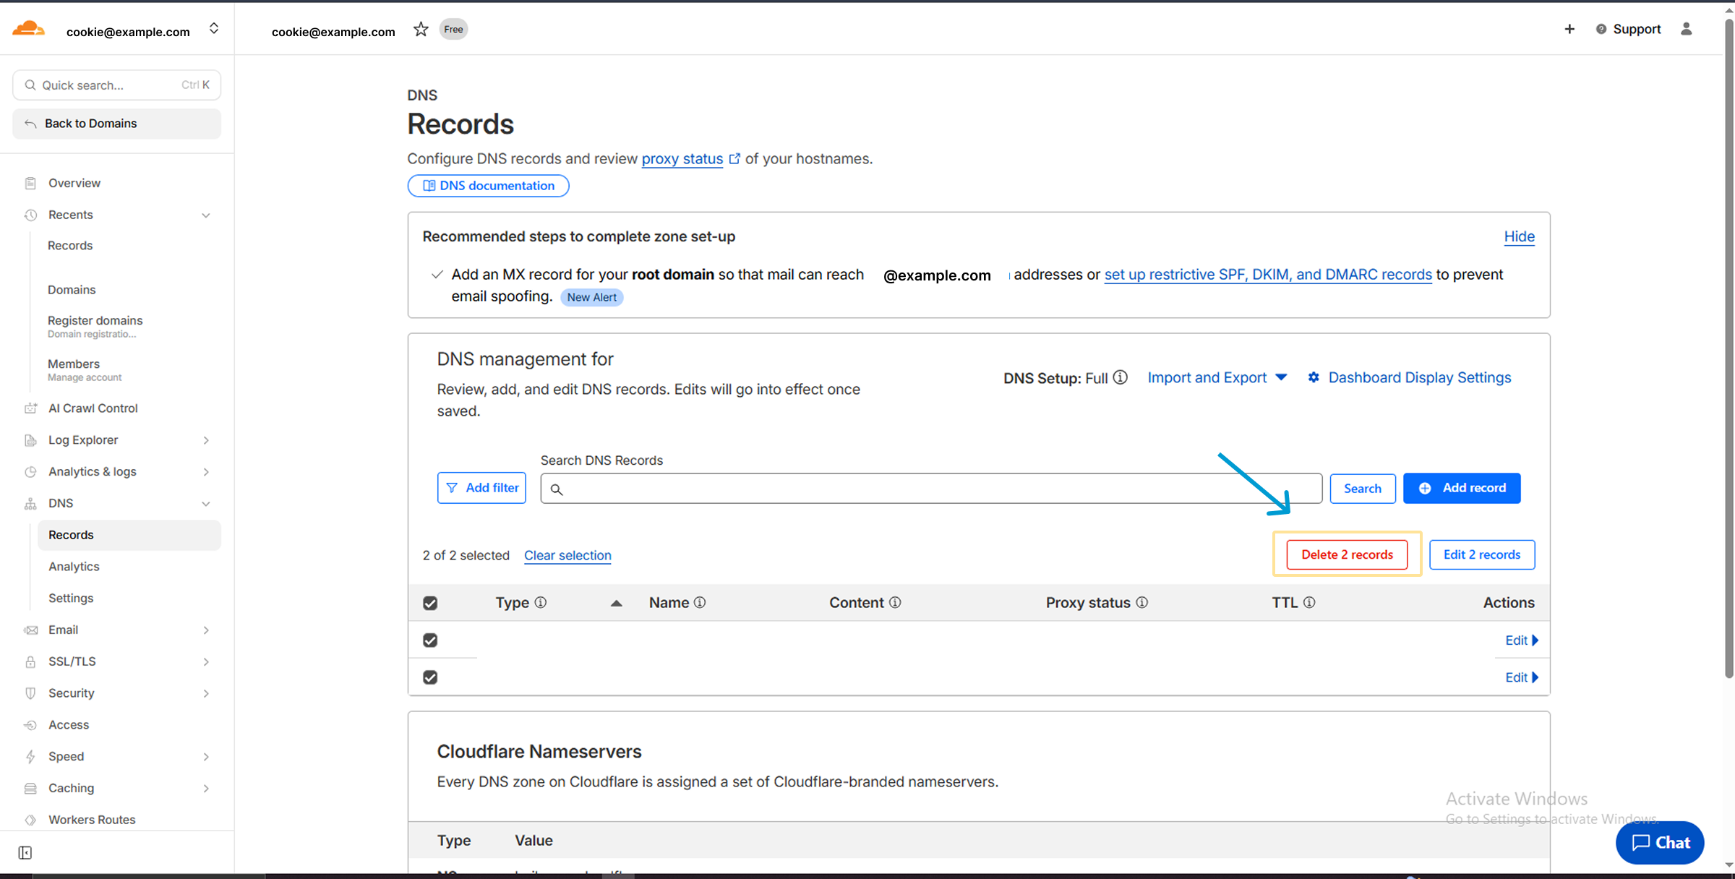The height and width of the screenshot is (879, 1735).
Task: Go to Overview in sidebar
Action: point(74,183)
